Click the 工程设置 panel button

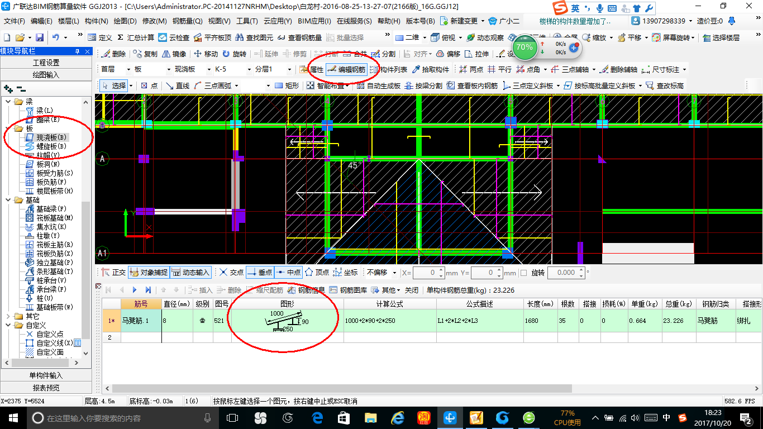point(46,63)
